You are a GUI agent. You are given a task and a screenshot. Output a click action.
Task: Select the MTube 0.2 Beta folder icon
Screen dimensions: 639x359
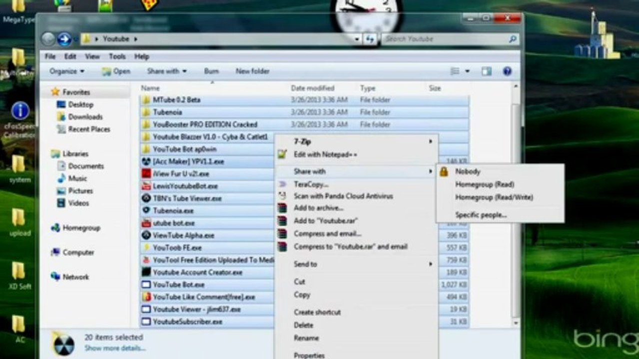point(146,100)
